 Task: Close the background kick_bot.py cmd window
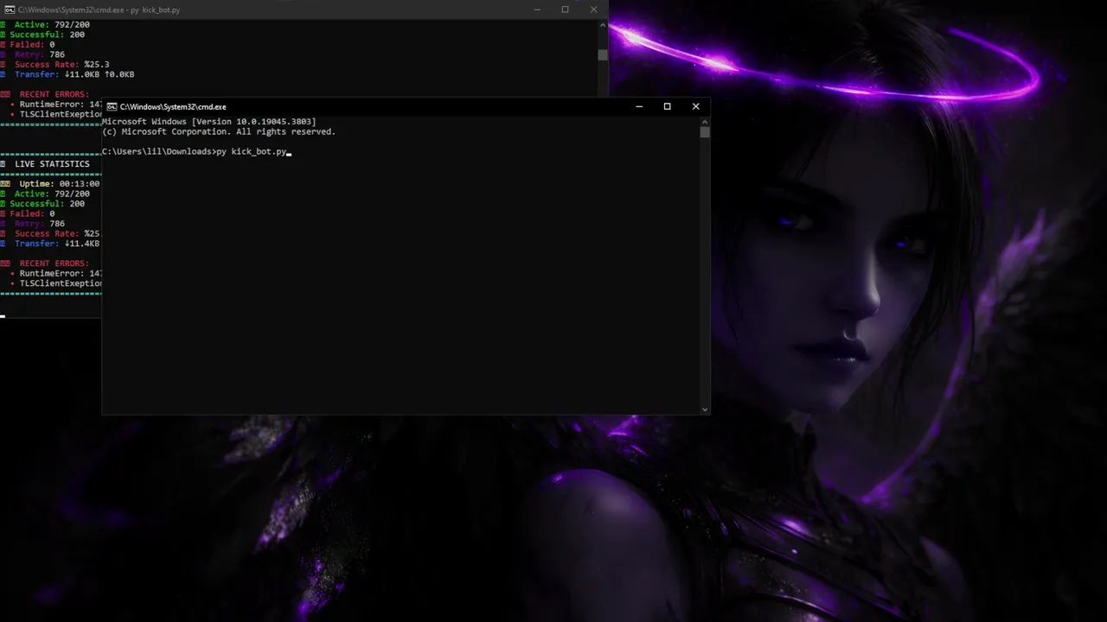pos(593,10)
